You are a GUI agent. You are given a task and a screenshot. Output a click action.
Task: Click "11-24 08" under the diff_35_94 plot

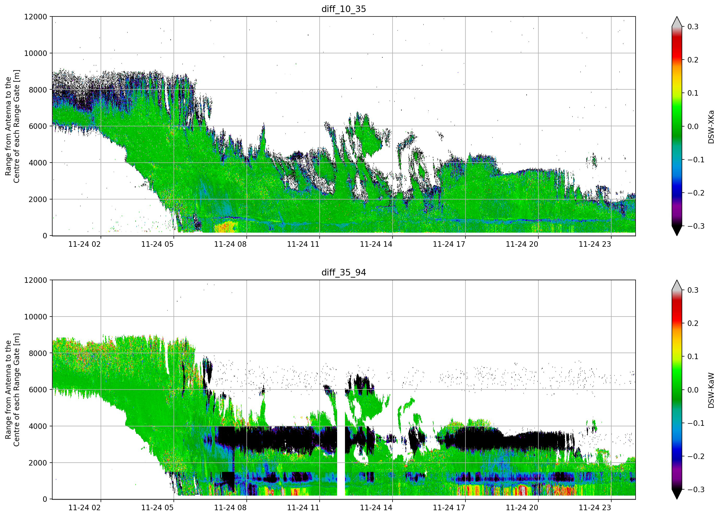pos(230,508)
